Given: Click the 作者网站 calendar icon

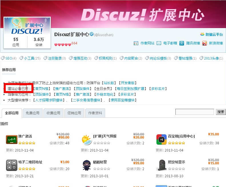Looking at the screenshot, I should coord(136,43).
